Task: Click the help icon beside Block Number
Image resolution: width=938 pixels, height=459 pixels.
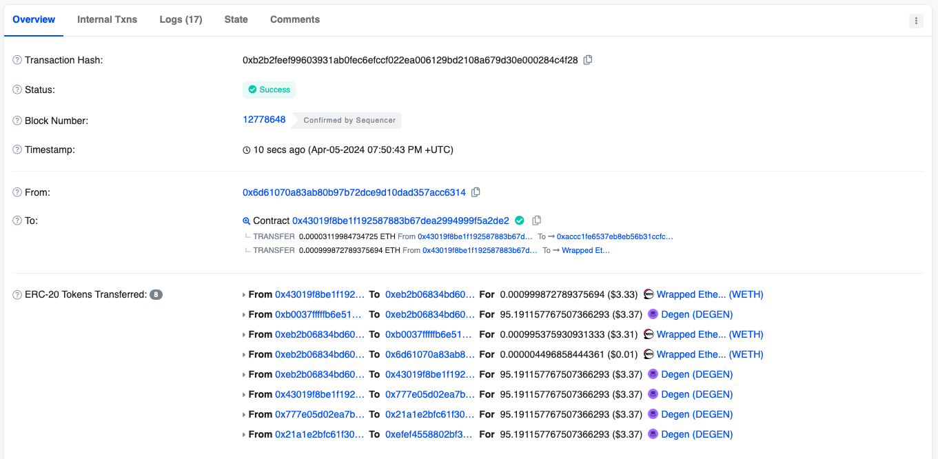Action: 17,121
